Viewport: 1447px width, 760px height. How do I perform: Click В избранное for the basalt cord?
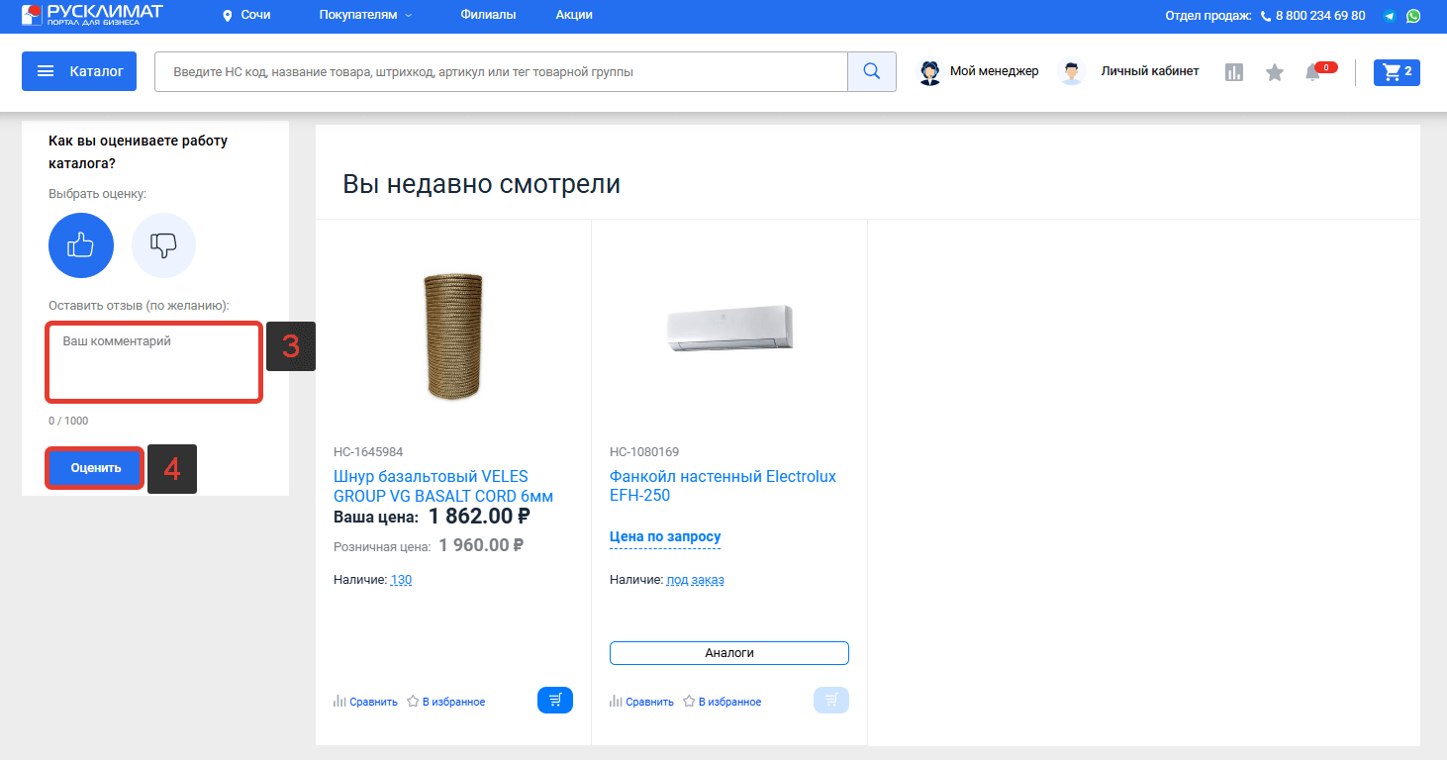point(445,702)
